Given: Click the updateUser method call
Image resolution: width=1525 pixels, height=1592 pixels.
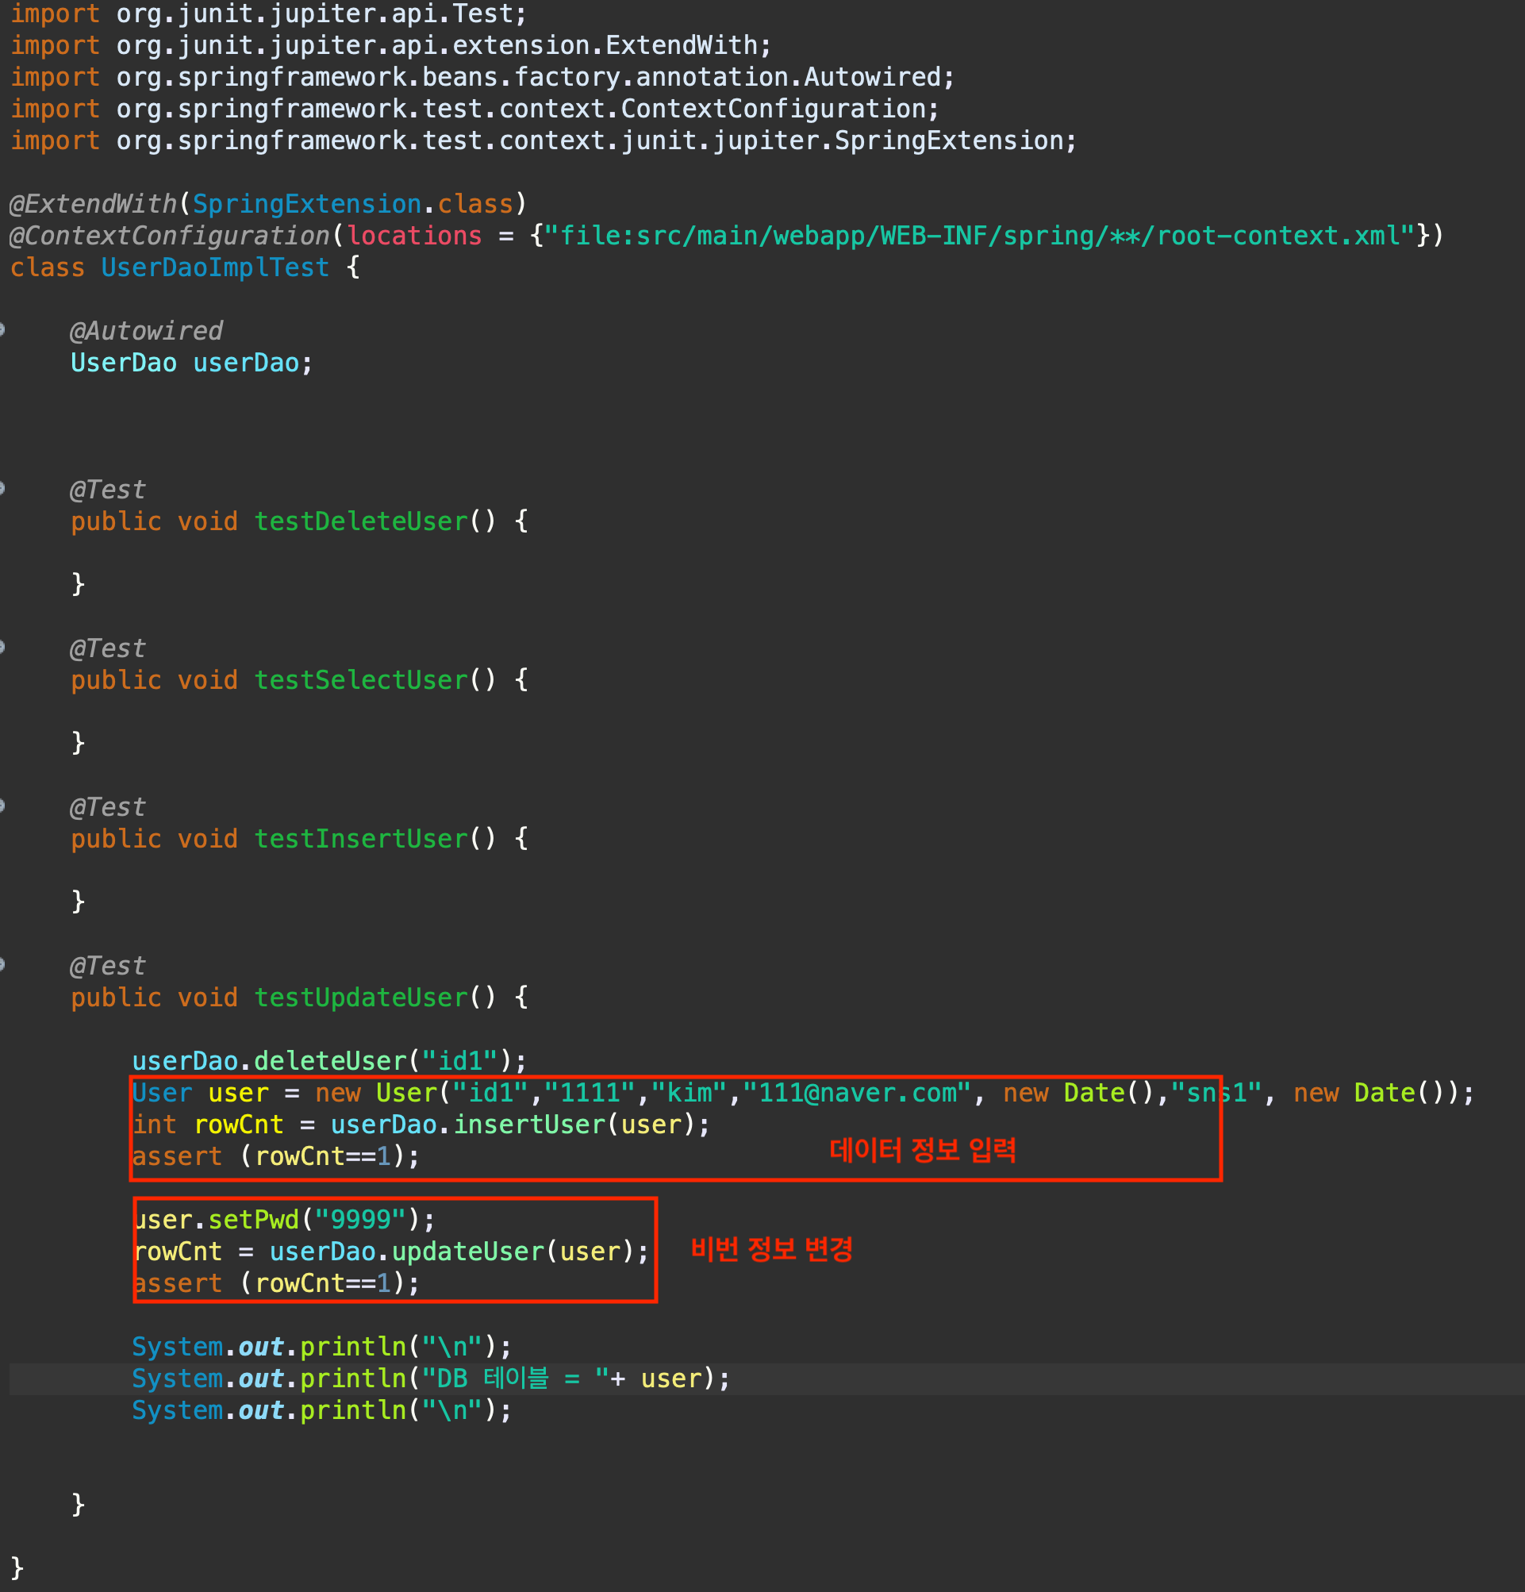Looking at the screenshot, I should pyautogui.click(x=467, y=1252).
